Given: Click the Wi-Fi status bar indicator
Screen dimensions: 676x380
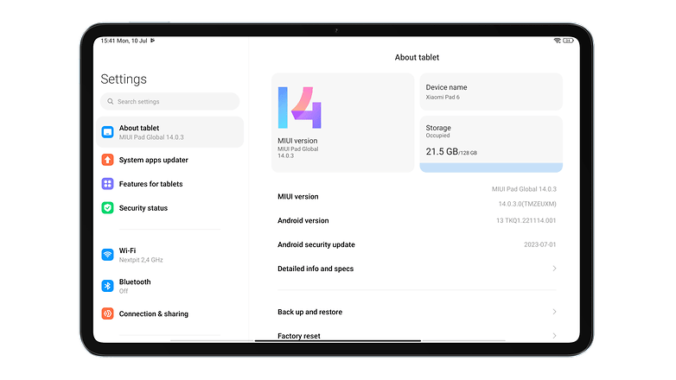Looking at the screenshot, I should point(557,41).
